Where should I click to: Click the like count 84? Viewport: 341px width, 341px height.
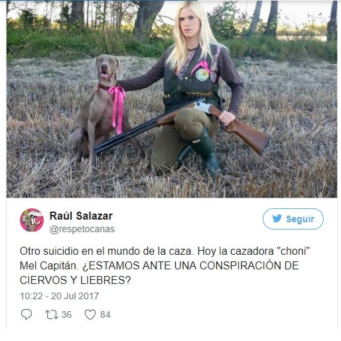(105, 314)
